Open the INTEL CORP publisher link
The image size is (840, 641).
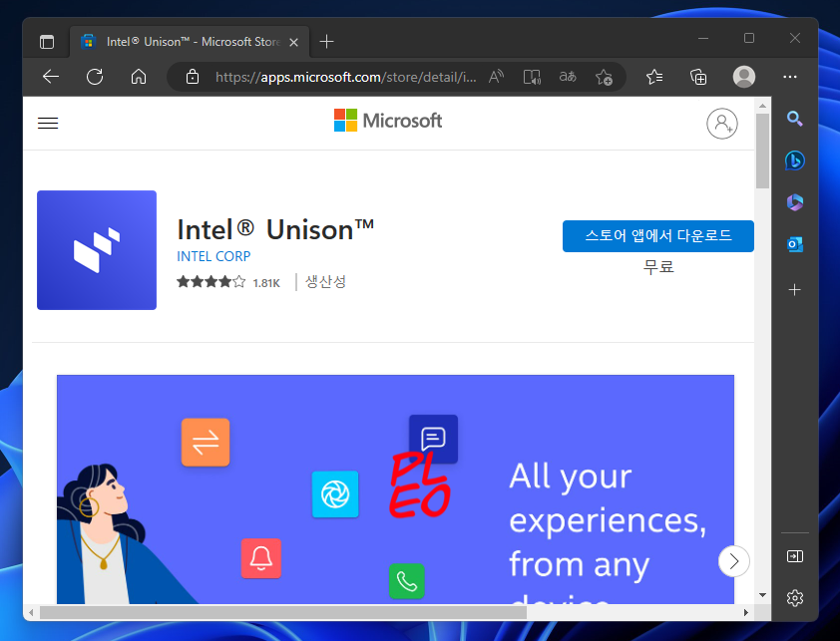(x=213, y=256)
